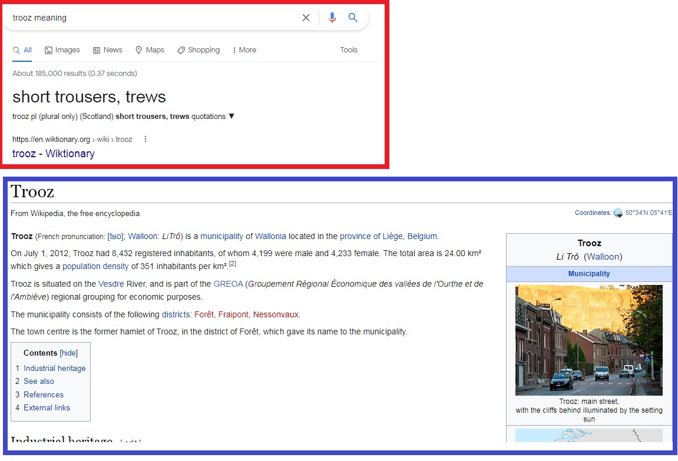The height and width of the screenshot is (461, 678).
Task: Click the Coordinates link
Action: (x=593, y=213)
